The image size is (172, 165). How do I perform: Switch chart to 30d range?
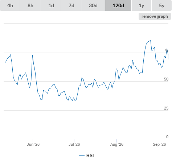pyautogui.click(x=93, y=5)
